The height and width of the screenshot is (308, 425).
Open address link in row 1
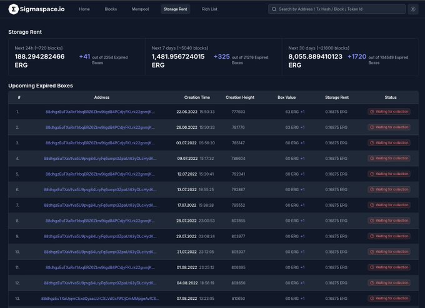pos(100,112)
